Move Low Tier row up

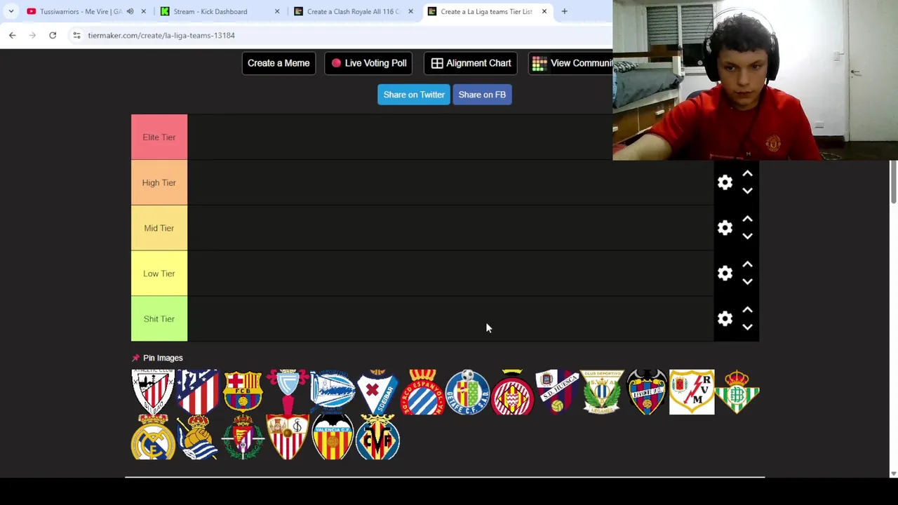[747, 264]
